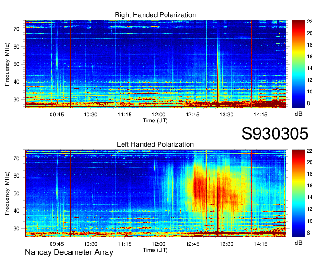Click 'Frequency (MHz)' axis label of Left Handed plot
Screen dimensions: 318x258
[7, 193]
